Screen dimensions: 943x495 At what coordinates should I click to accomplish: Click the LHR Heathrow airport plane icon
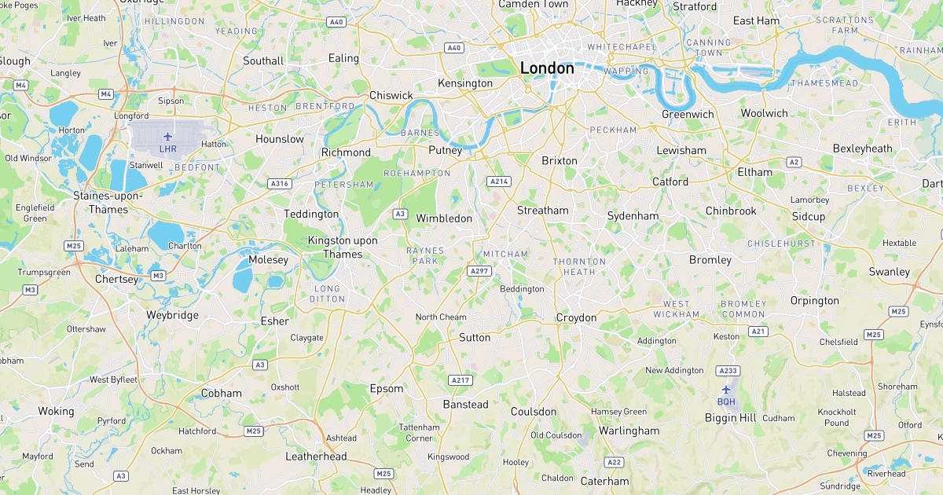(167, 137)
